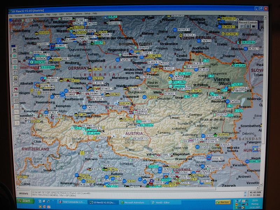This screenshot has width=280, height=210.
Task: Click the green E icon beside DD0ZWN
Action: click(x=31, y=62)
